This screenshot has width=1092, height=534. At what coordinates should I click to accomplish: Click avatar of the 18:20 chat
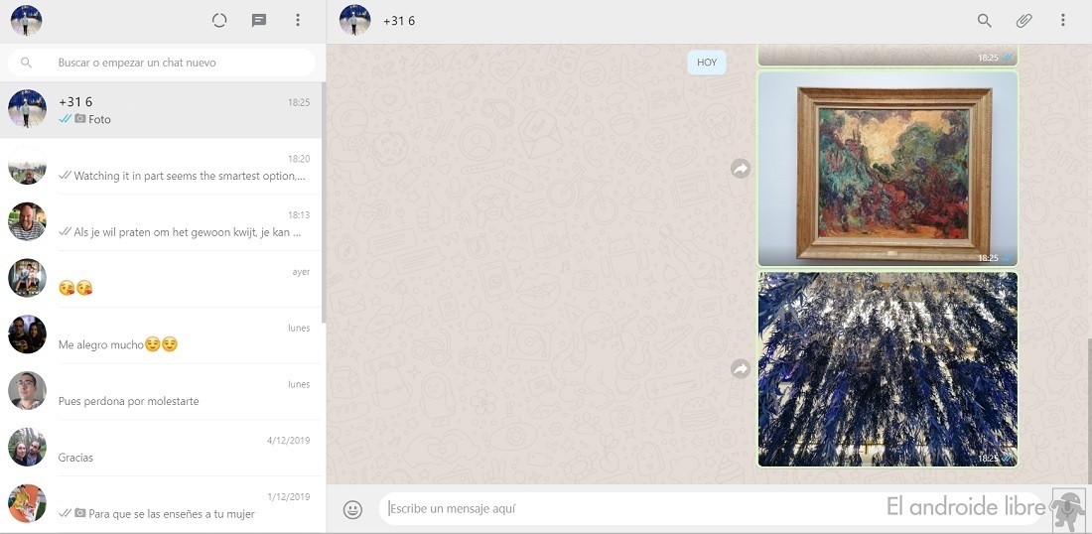click(x=27, y=166)
